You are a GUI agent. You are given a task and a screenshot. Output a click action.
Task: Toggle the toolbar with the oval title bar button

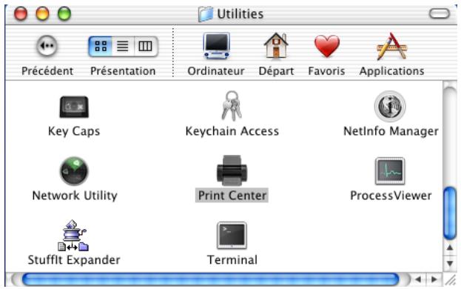pos(440,13)
